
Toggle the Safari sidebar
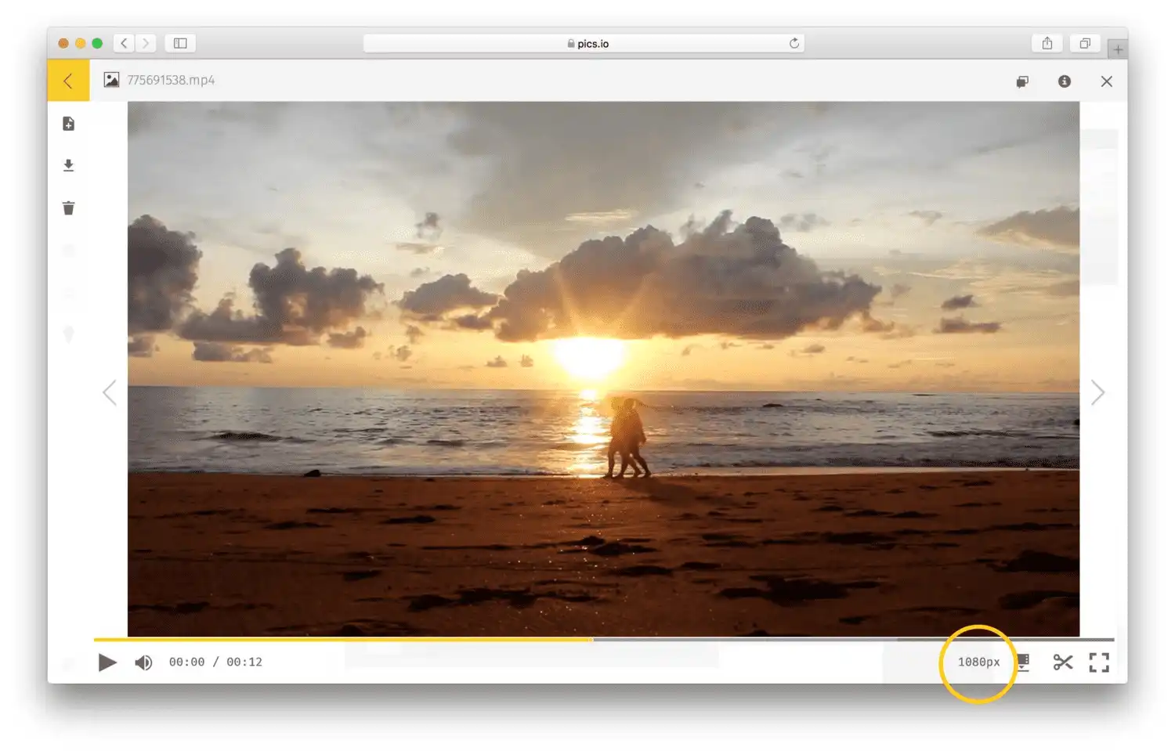click(180, 43)
